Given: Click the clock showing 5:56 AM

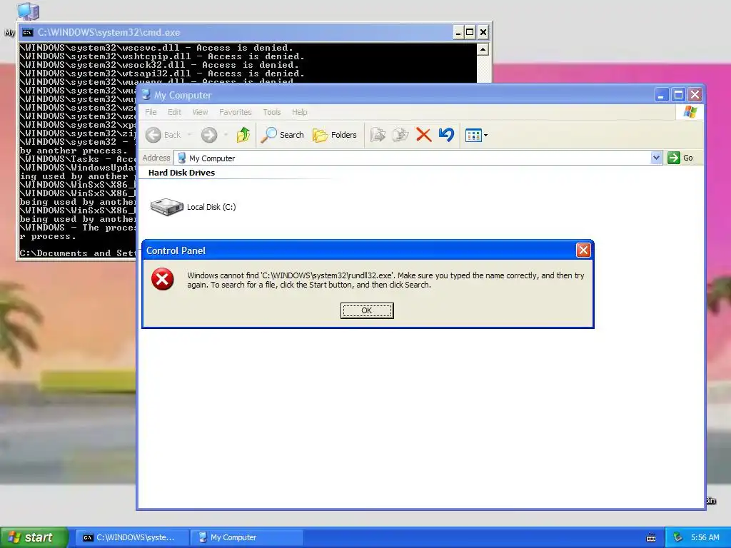Looking at the screenshot, I should point(705,537).
